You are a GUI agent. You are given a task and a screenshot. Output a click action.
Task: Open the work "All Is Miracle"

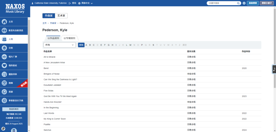(49, 57)
